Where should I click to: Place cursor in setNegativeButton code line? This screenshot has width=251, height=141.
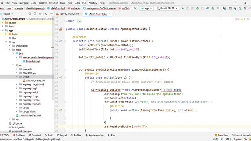126,127
